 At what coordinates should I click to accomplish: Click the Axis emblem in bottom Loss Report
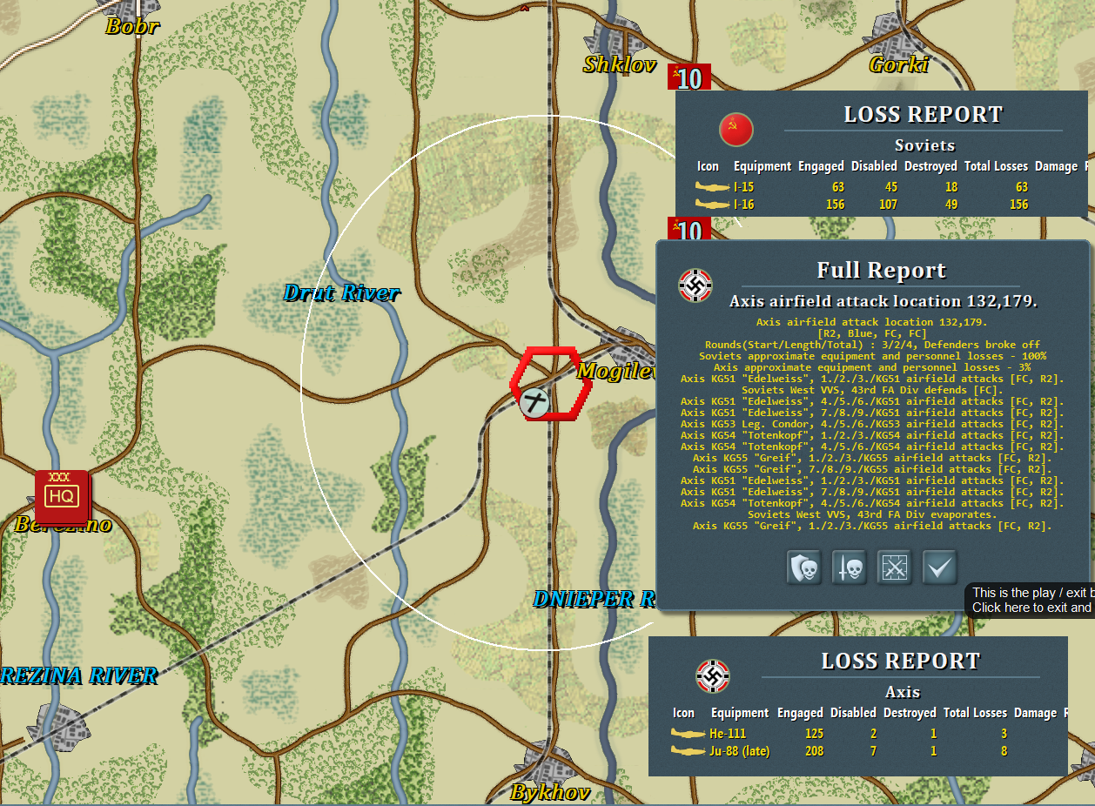pyautogui.click(x=713, y=676)
